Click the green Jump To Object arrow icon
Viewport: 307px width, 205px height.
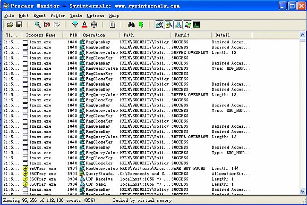pos(141,25)
